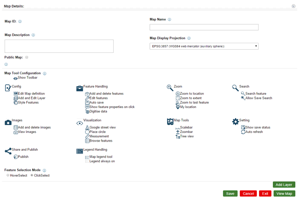Open the Map Display Projection dropdown
This screenshot has width=300, height=200.
(204, 46)
